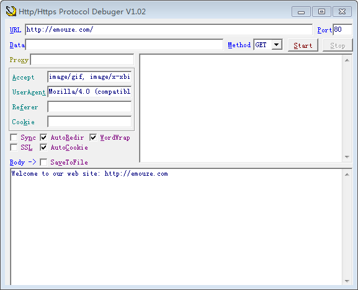Enable the SSL checkbox

click(x=14, y=147)
